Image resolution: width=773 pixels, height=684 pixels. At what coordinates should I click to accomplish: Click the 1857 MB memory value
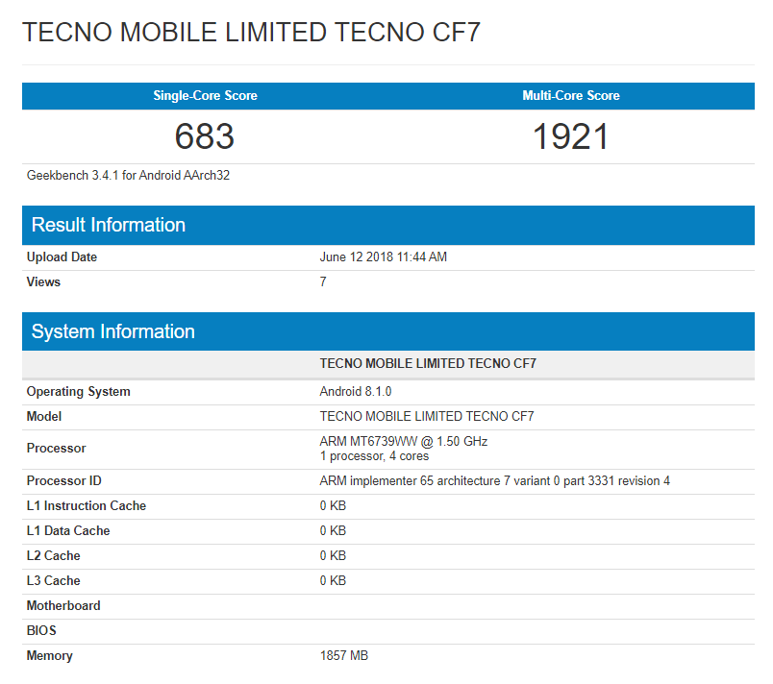pyautogui.click(x=344, y=656)
